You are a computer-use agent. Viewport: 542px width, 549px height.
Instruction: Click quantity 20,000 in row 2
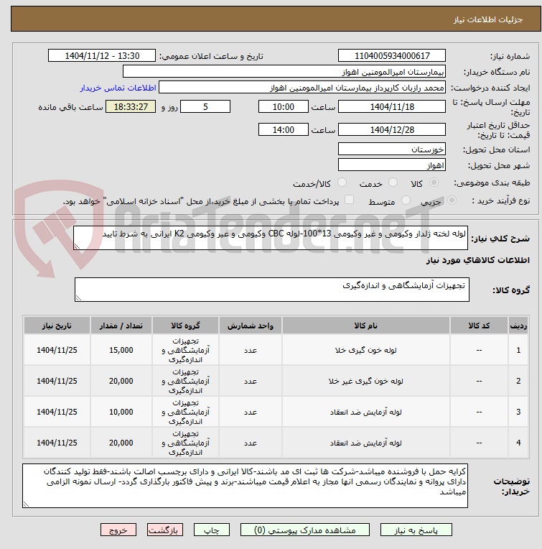pyautogui.click(x=121, y=381)
